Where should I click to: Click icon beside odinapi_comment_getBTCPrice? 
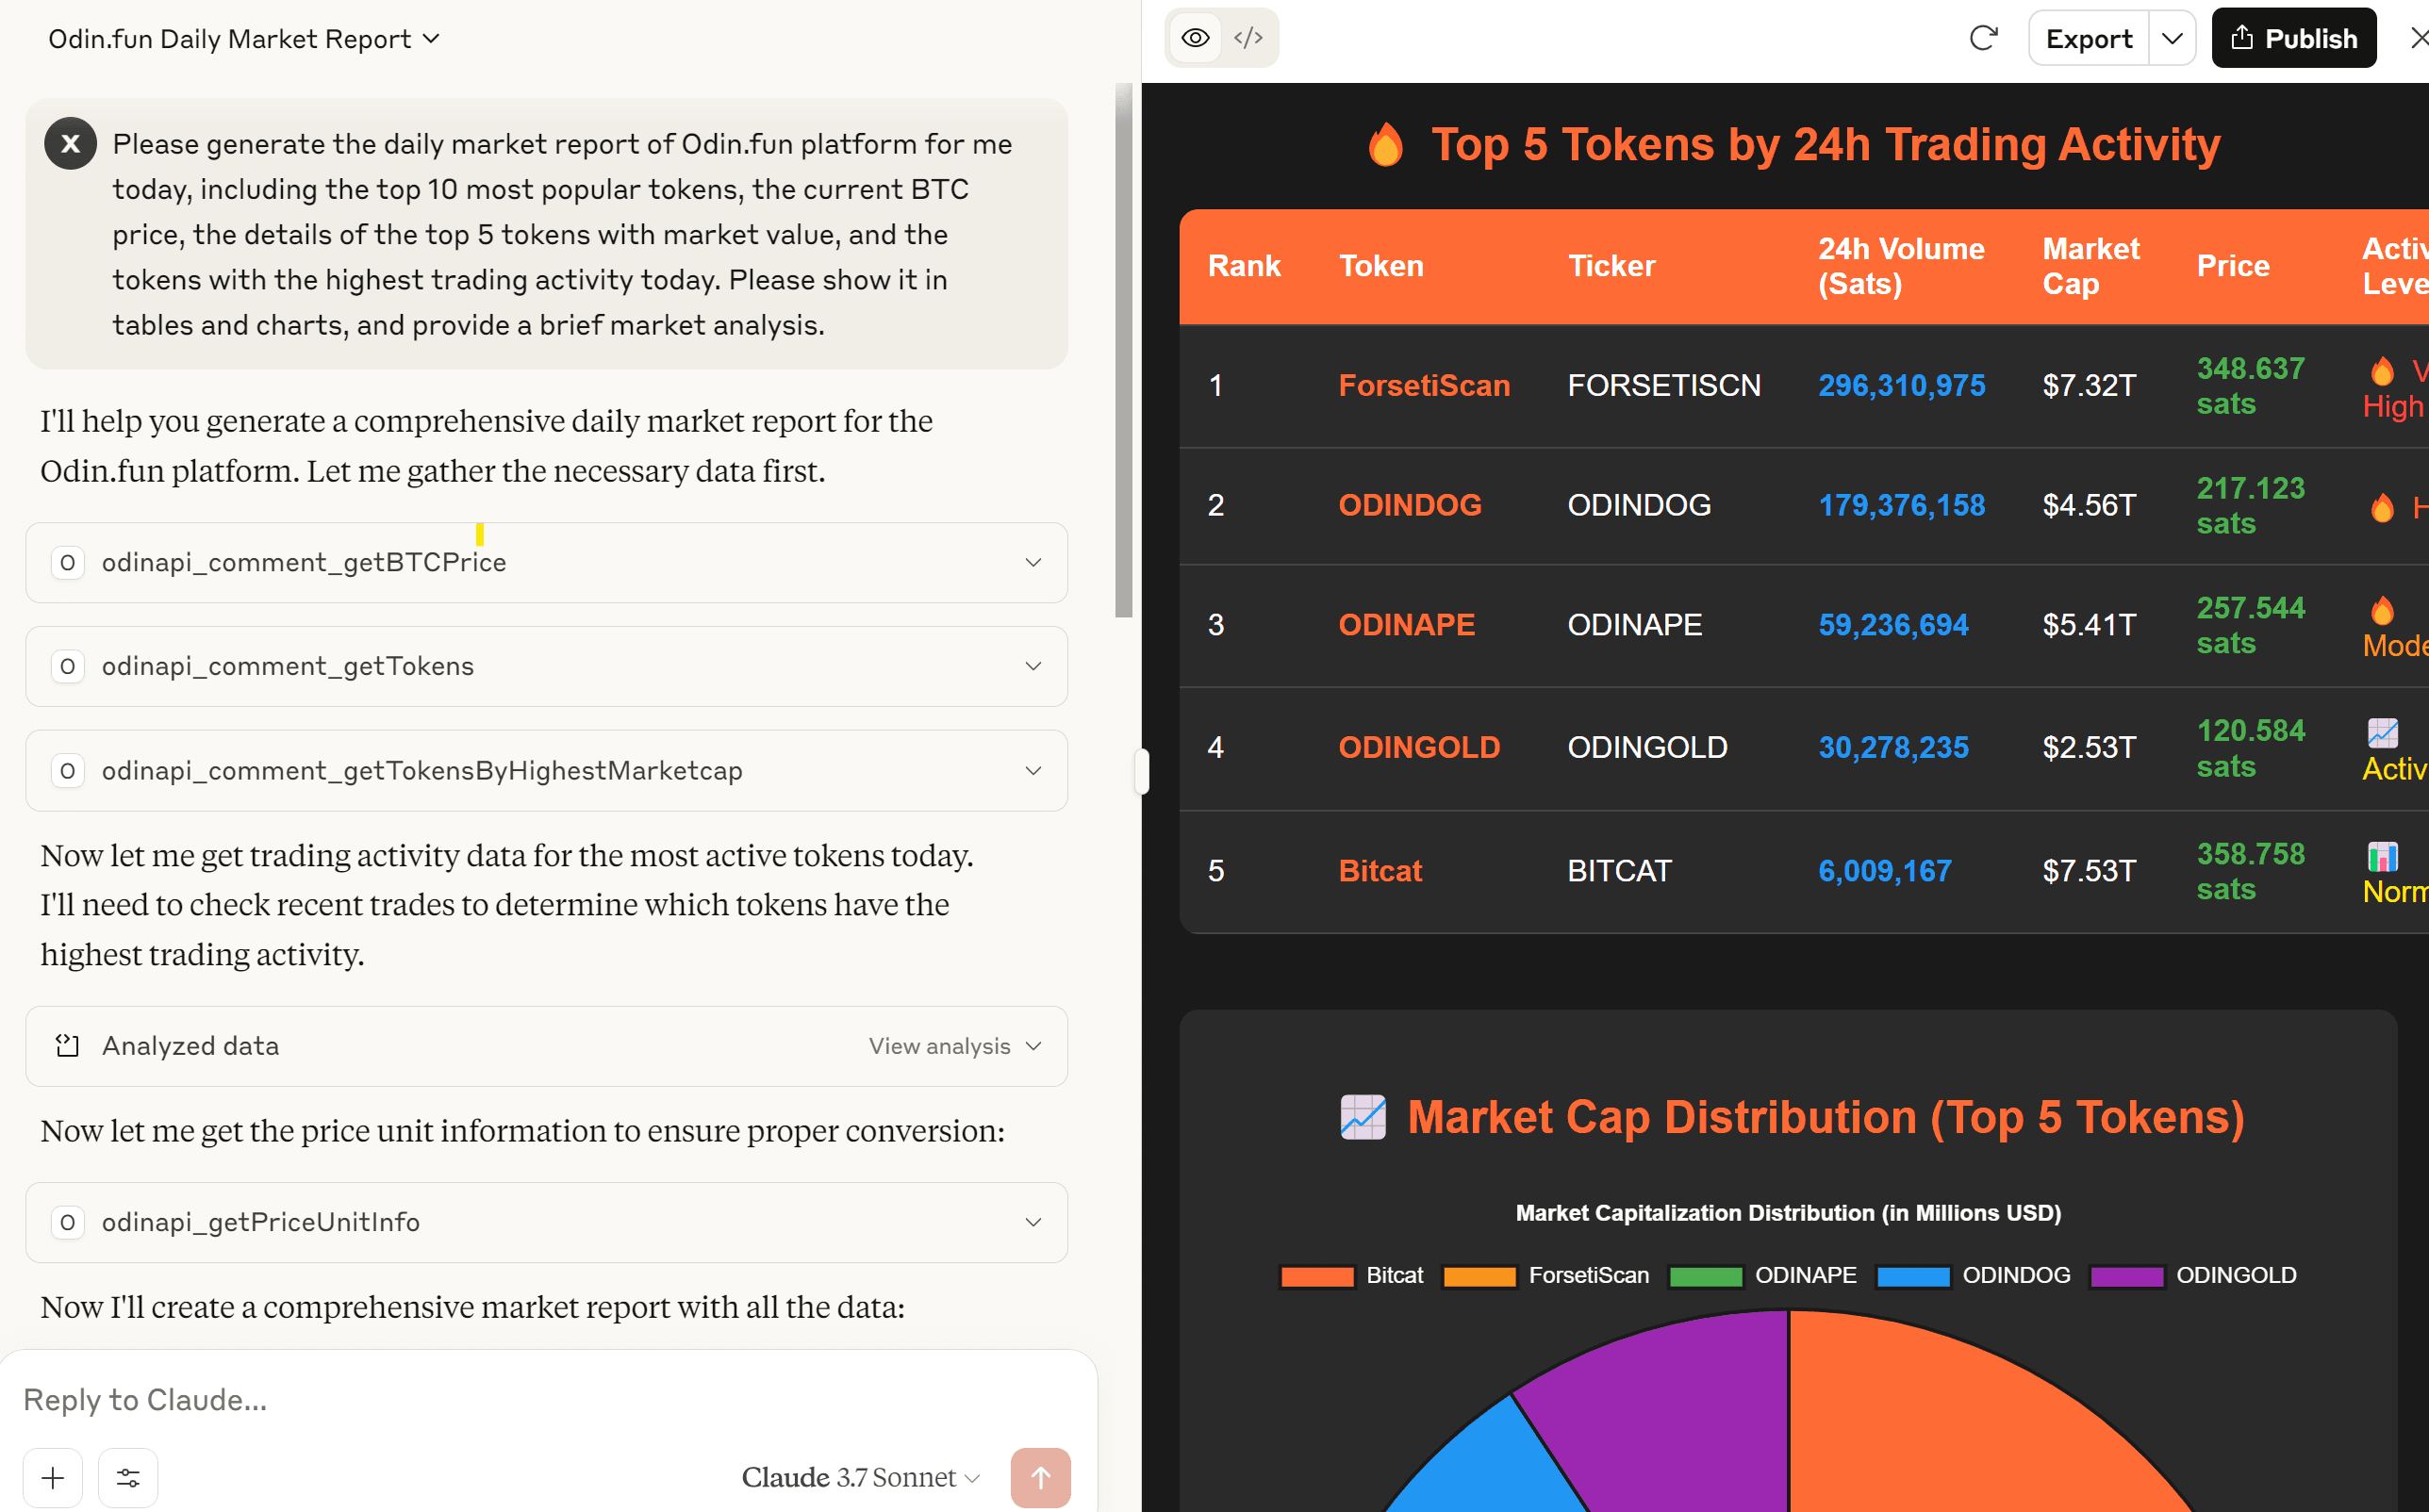point(67,562)
